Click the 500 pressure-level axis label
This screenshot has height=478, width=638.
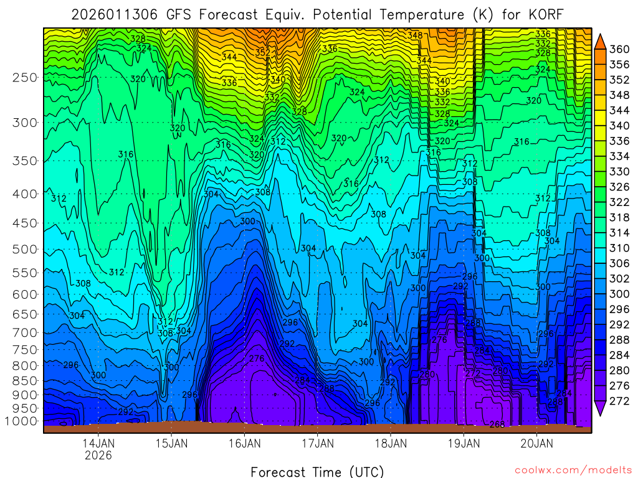pos(25,249)
